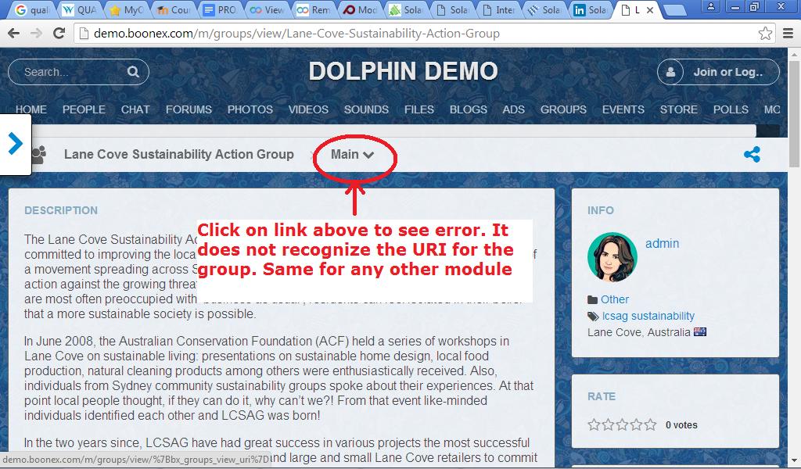The image size is (801, 469).
Task: Switch to the 'Cour' browser tab
Action: tap(174, 9)
